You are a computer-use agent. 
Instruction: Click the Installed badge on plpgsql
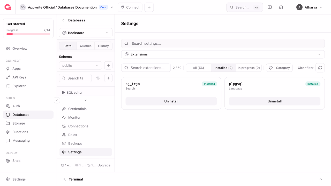313,84
